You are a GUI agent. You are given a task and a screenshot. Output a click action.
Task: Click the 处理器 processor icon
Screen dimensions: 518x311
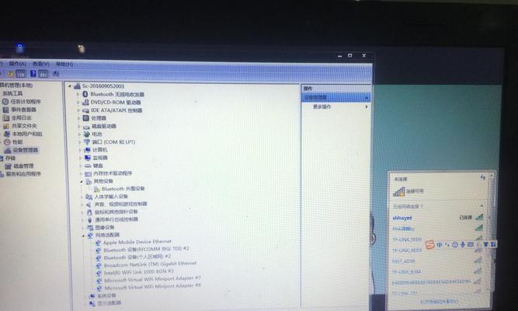pos(86,118)
